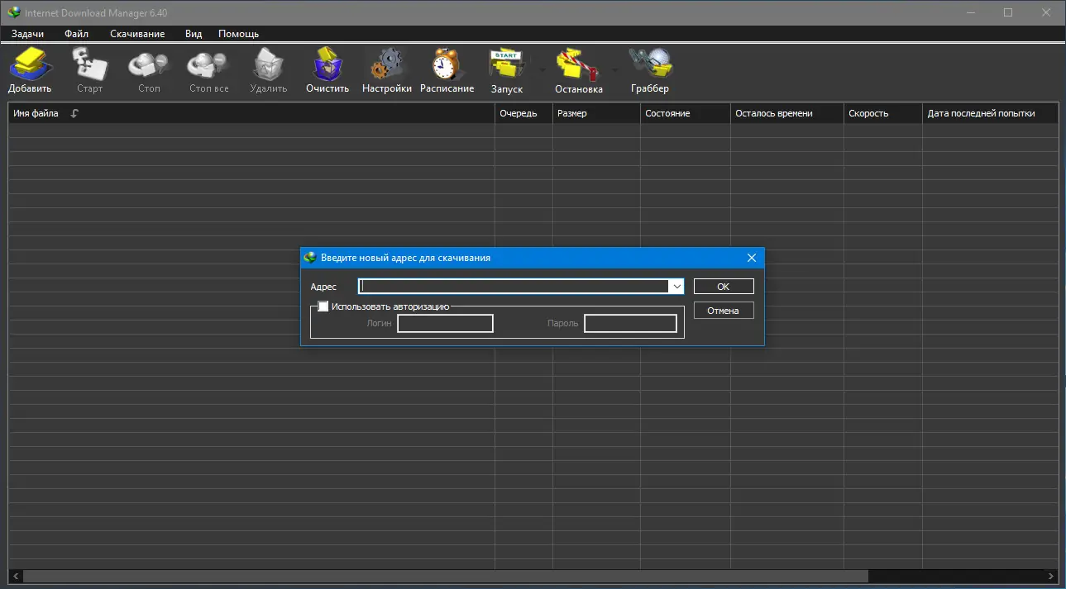Expand the Запуск dropdown arrow
Screen dimensions: 1066x589
[x=543, y=69]
